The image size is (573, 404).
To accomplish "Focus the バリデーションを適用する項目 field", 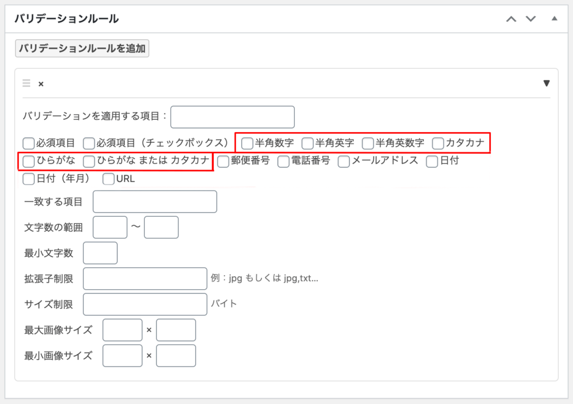I will (232, 117).
